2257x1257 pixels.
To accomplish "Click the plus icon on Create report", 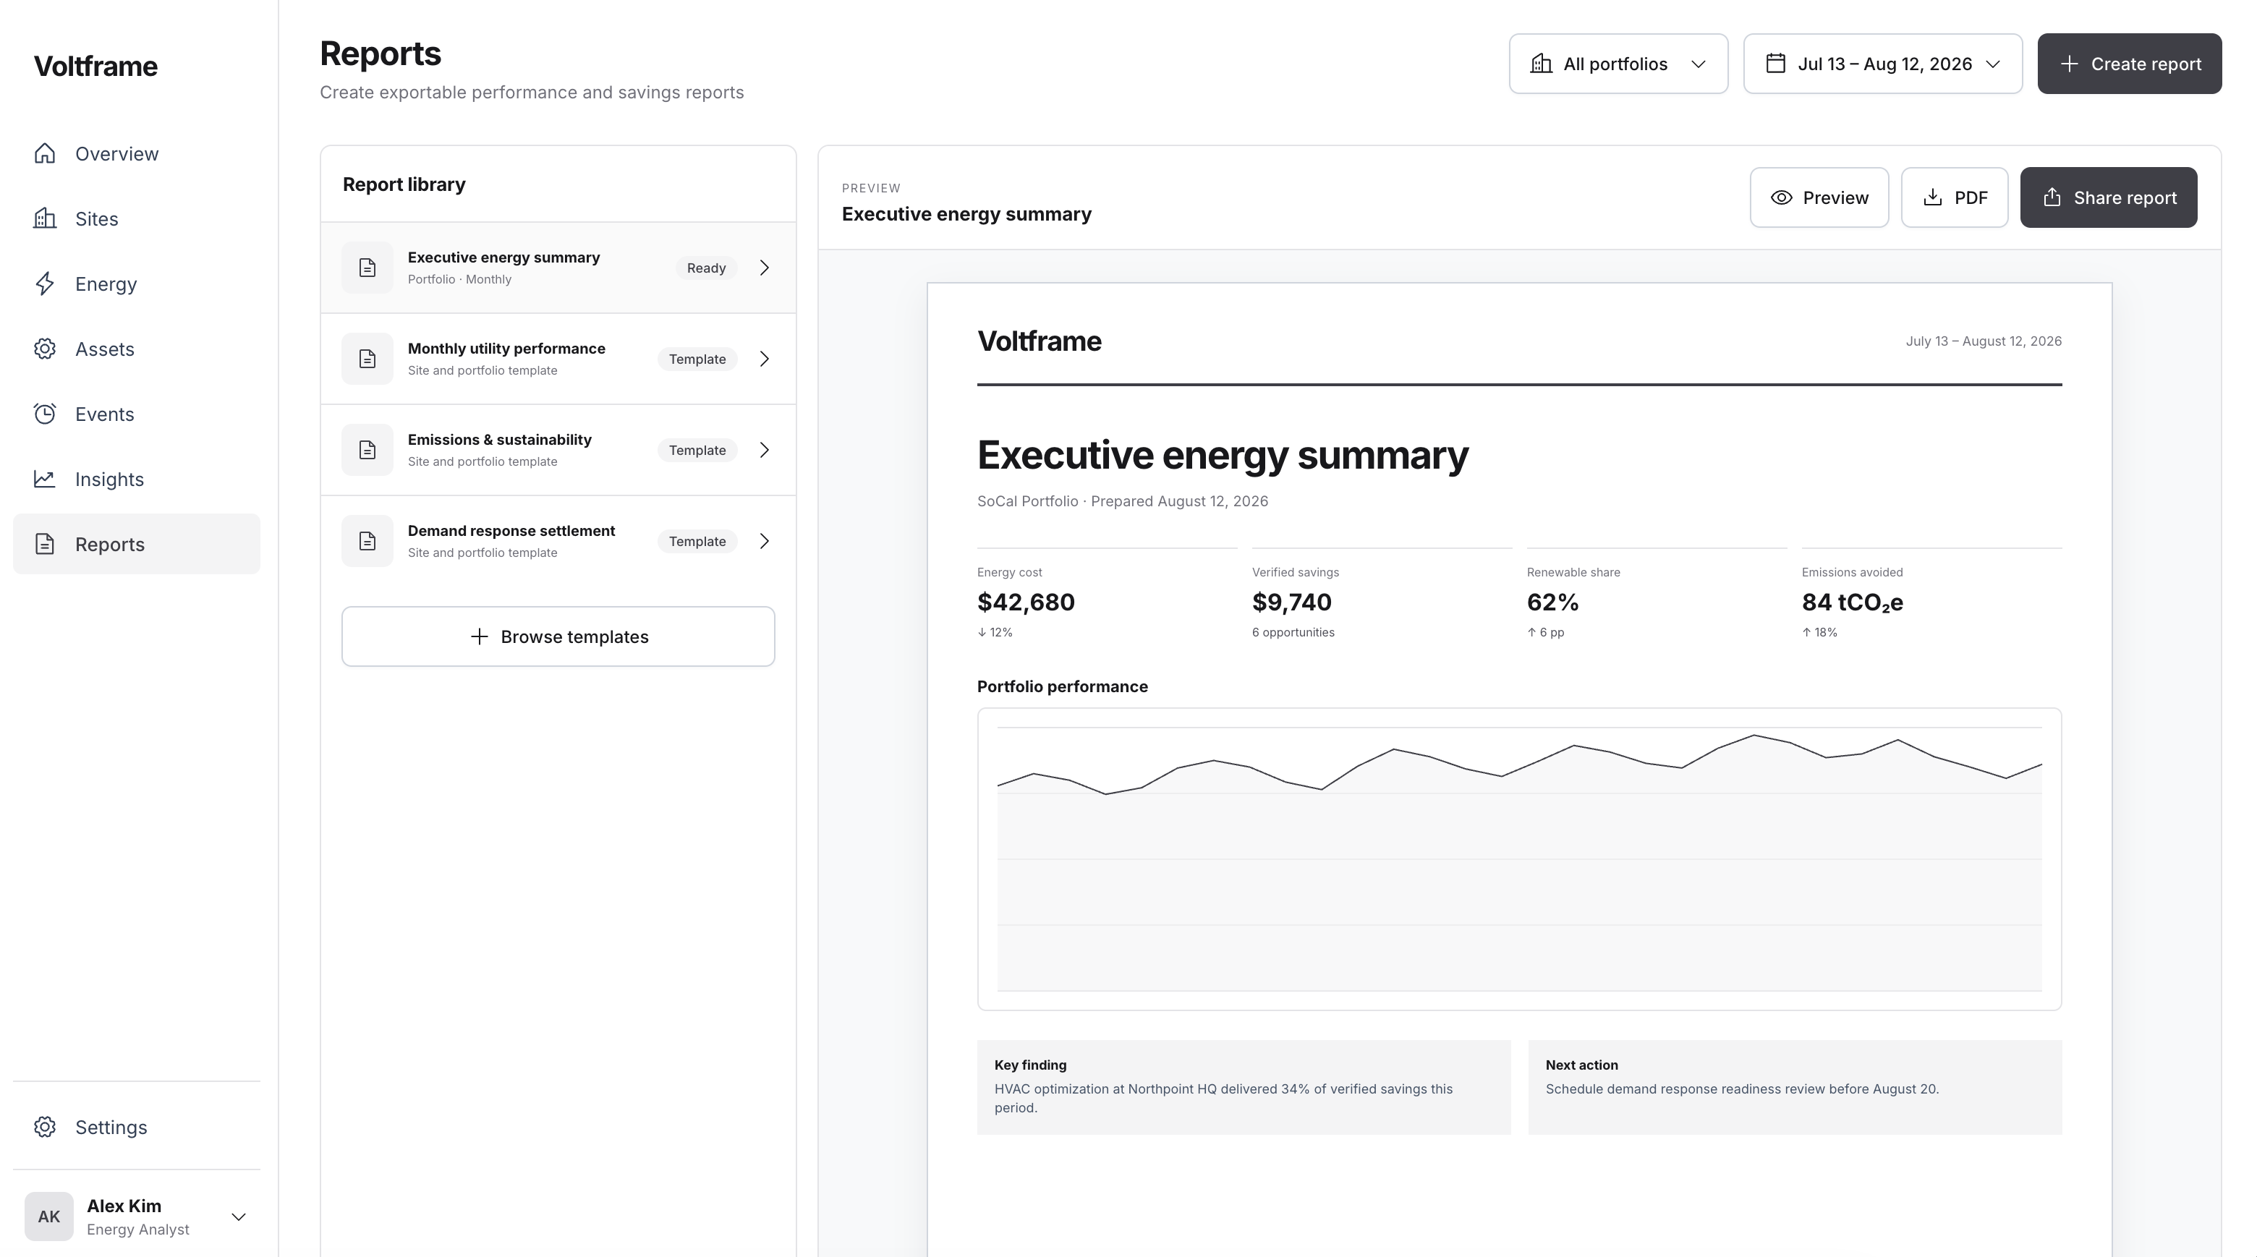I will (2069, 63).
